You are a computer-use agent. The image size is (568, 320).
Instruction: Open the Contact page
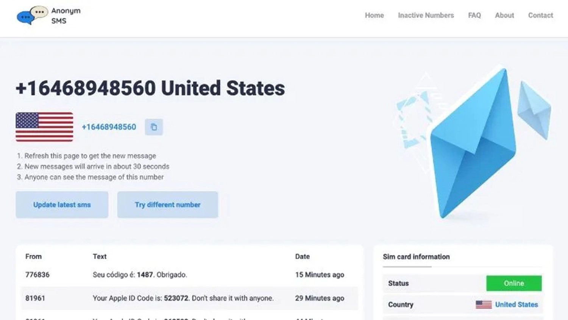(540, 15)
